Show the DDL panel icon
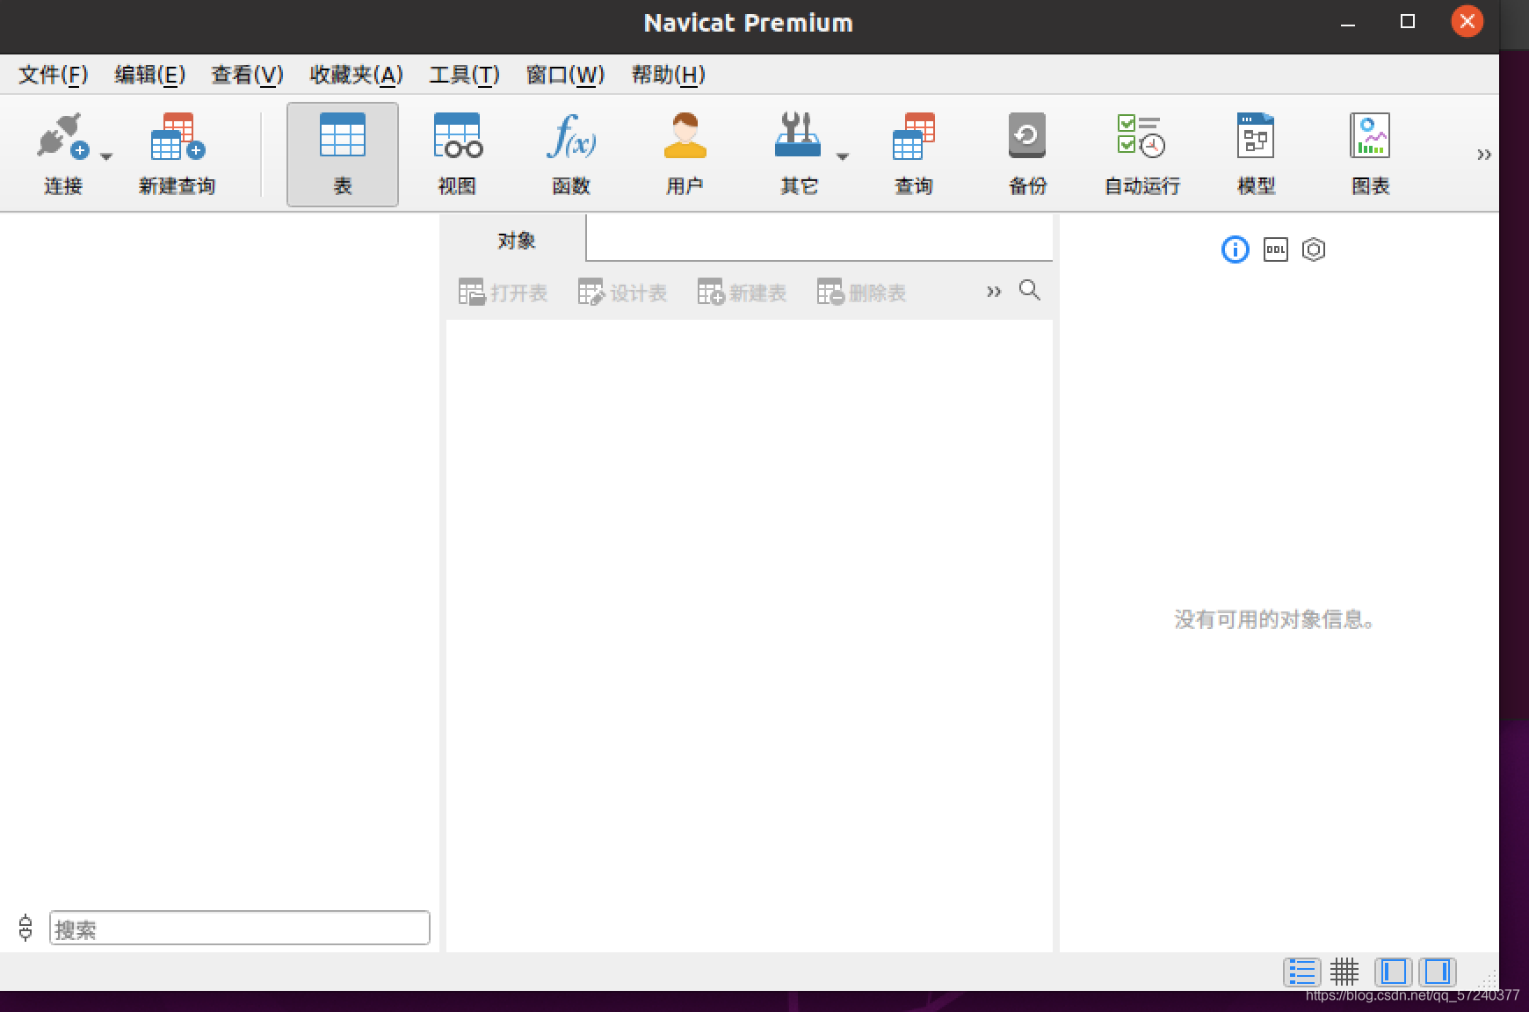Image resolution: width=1529 pixels, height=1012 pixels. click(1275, 249)
